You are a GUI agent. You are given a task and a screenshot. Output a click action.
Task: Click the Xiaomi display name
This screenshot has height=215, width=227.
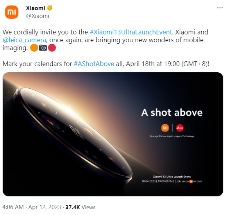[x=36, y=8]
